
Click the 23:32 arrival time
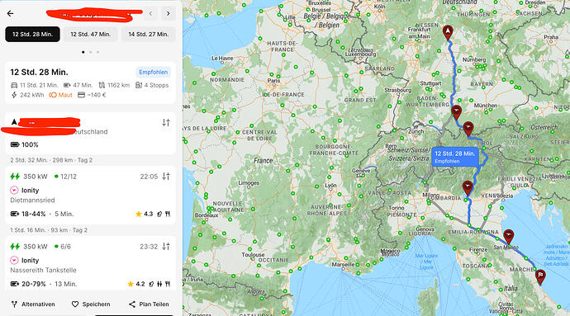(149, 247)
